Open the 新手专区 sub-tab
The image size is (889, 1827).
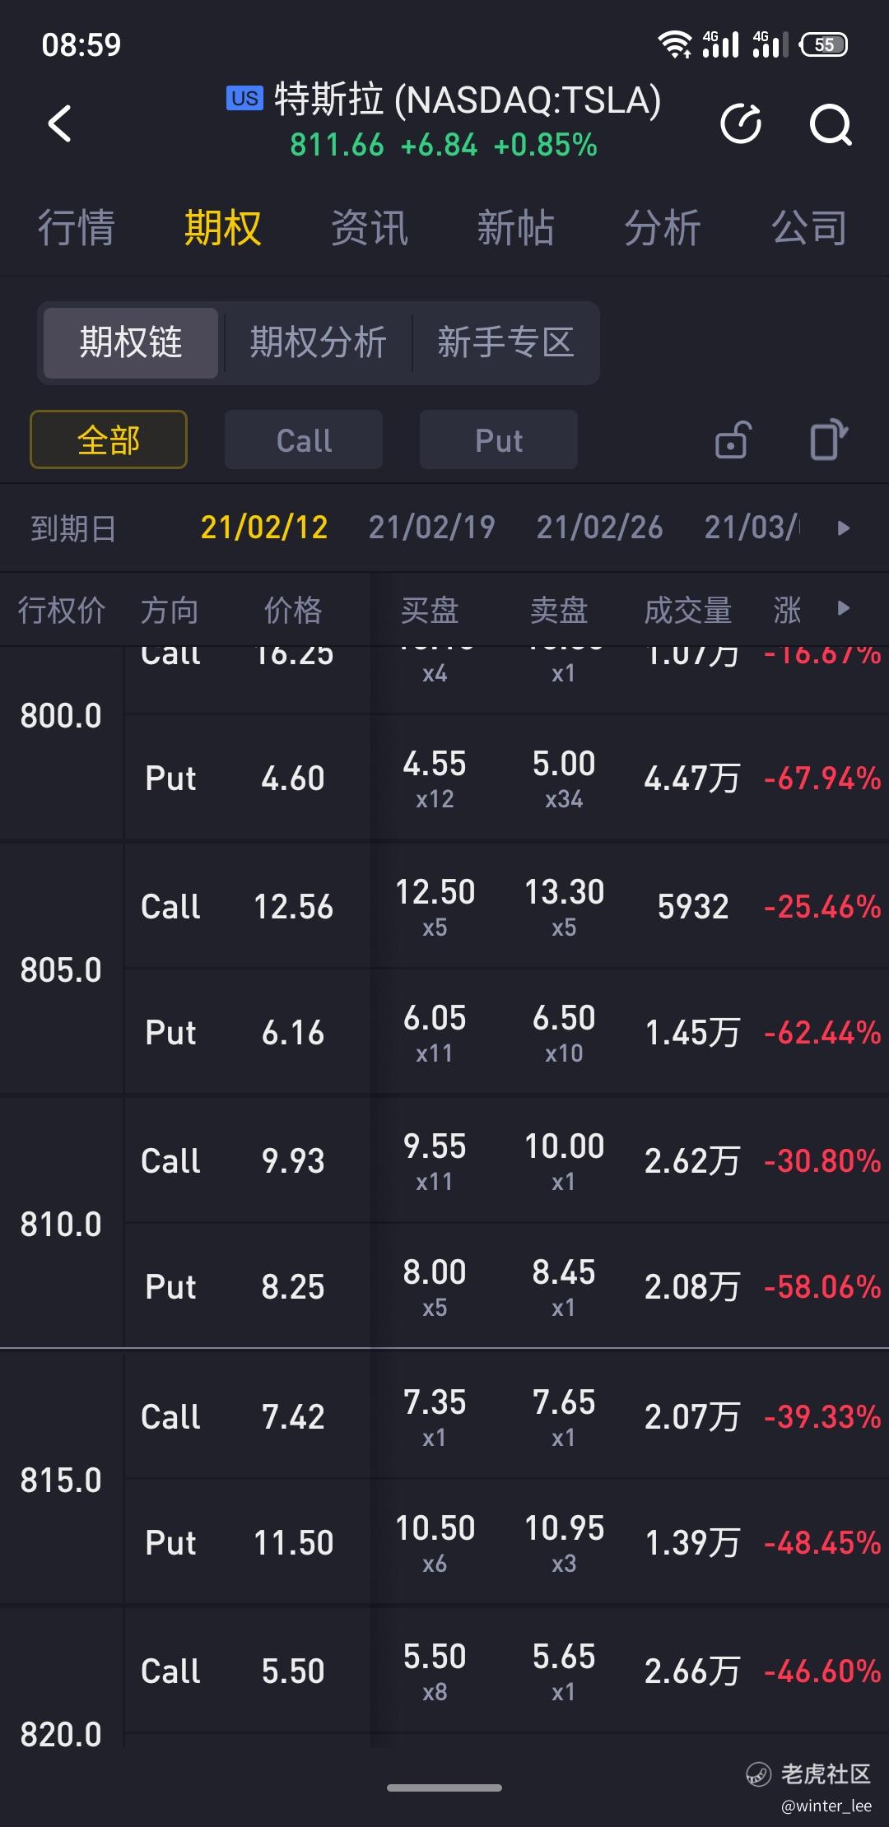coord(505,342)
